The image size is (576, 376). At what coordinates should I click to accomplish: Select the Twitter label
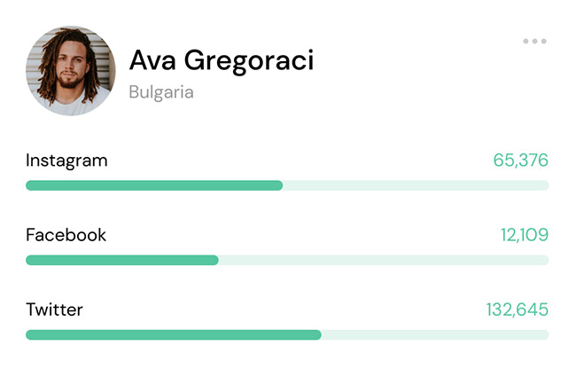[54, 309]
